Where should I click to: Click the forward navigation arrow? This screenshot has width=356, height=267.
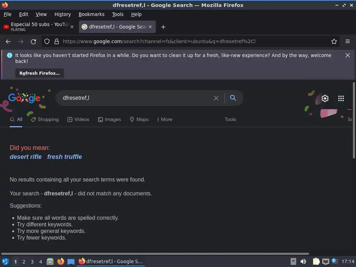point(21,42)
